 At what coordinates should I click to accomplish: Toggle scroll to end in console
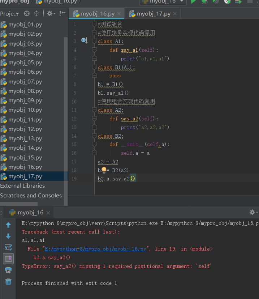pos(8,259)
